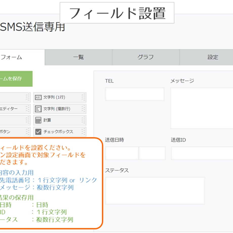Click the エディター field item
This screenshot has height=233, width=233.
(15, 109)
